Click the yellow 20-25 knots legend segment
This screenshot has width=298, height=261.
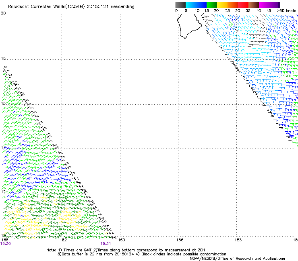[222, 5]
